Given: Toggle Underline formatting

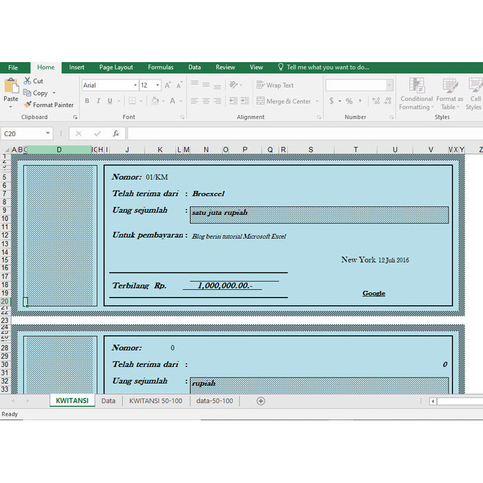Looking at the screenshot, I should coord(110,101).
